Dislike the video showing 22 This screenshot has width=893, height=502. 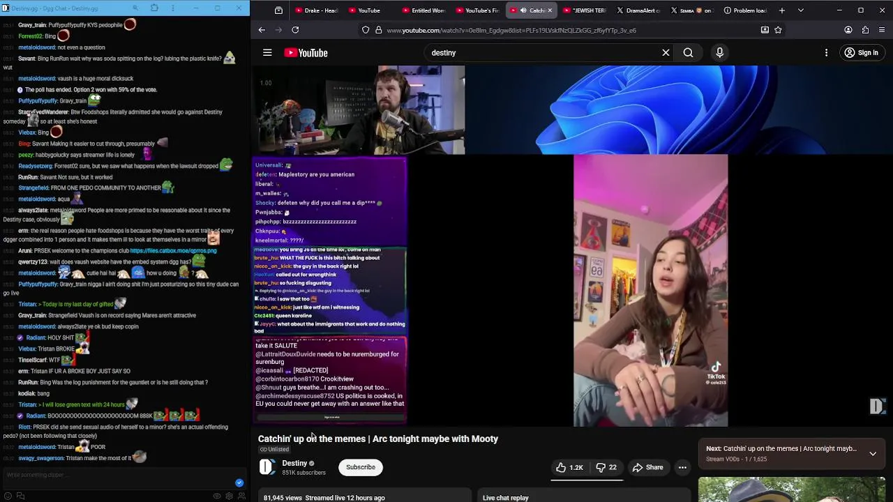606,468
